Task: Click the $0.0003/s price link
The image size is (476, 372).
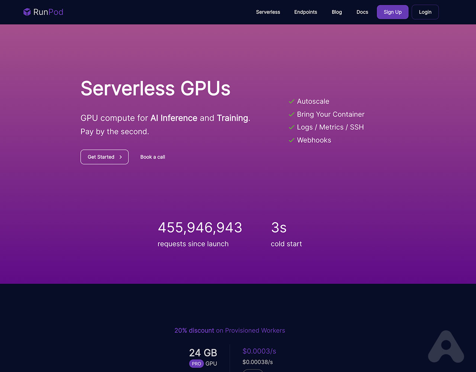Action: pyautogui.click(x=259, y=351)
